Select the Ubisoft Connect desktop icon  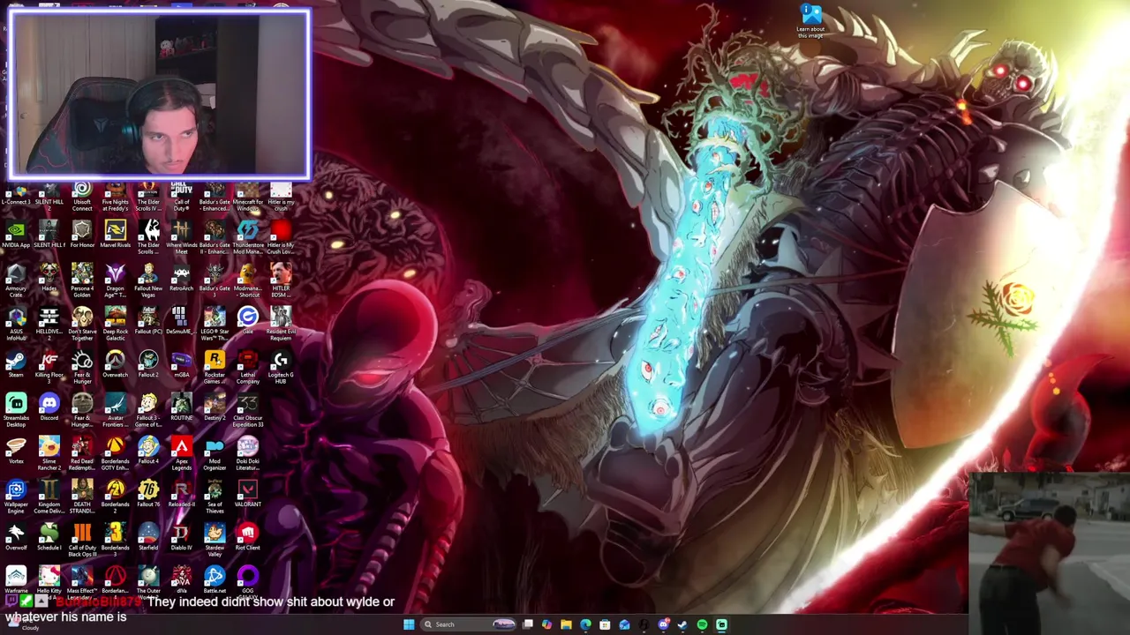tap(82, 196)
